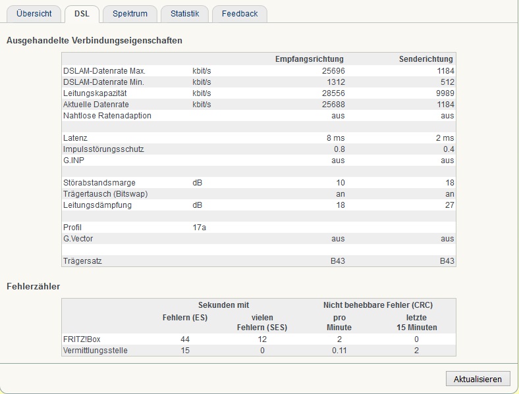The image size is (519, 394).
Task: Select the 28556 line capacity value
Action: click(333, 93)
